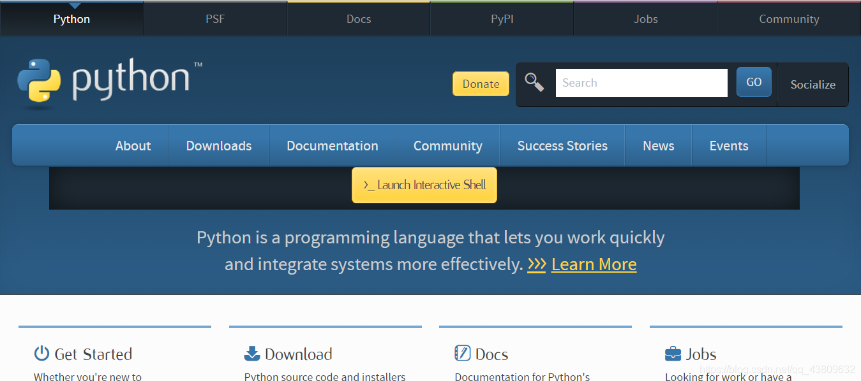Open the Docs top tab
The image size is (861, 381).
(359, 19)
